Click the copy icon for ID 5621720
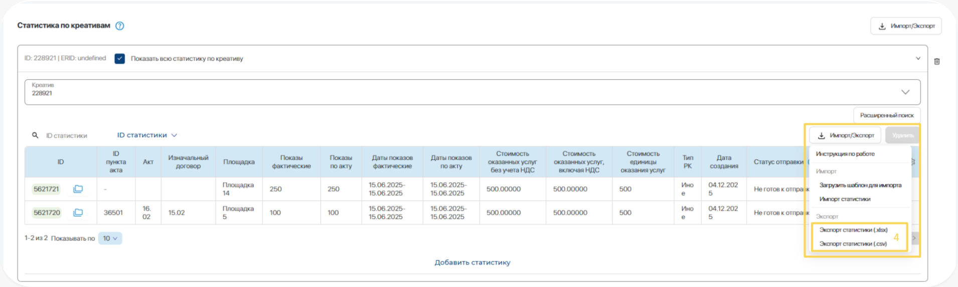Screen dimensions: 958x287 click(78, 212)
